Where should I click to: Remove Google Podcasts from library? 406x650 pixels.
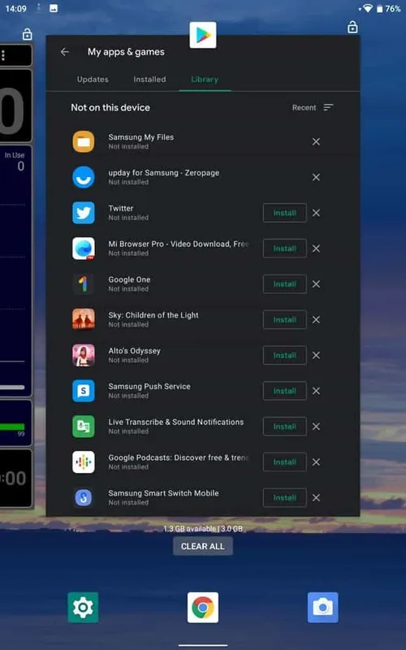click(316, 462)
